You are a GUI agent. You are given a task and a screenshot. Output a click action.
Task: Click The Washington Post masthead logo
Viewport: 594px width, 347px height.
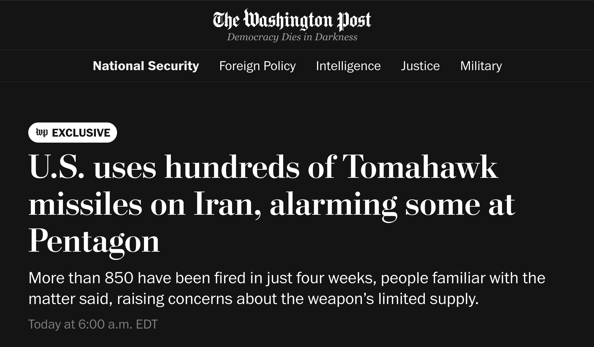click(x=292, y=20)
